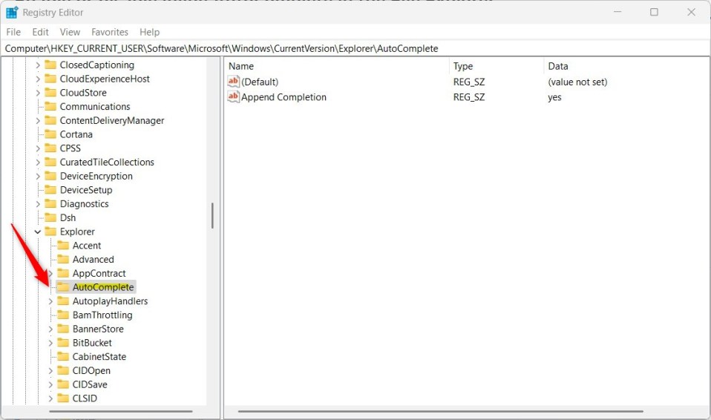This screenshot has height=420, width=711.
Task: Open the Favorites menu
Action: pyautogui.click(x=110, y=32)
